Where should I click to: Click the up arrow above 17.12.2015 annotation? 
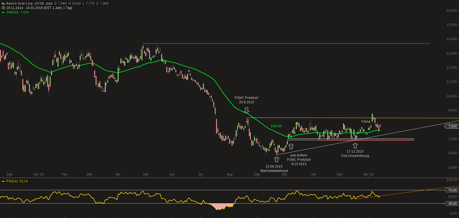coord(355,145)
